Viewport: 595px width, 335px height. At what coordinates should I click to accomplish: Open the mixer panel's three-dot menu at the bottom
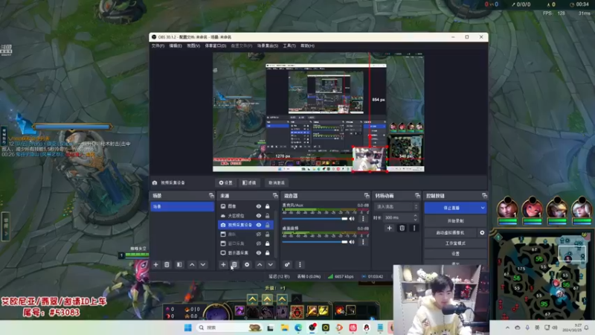pyautogui.click(x=300, y=264)
